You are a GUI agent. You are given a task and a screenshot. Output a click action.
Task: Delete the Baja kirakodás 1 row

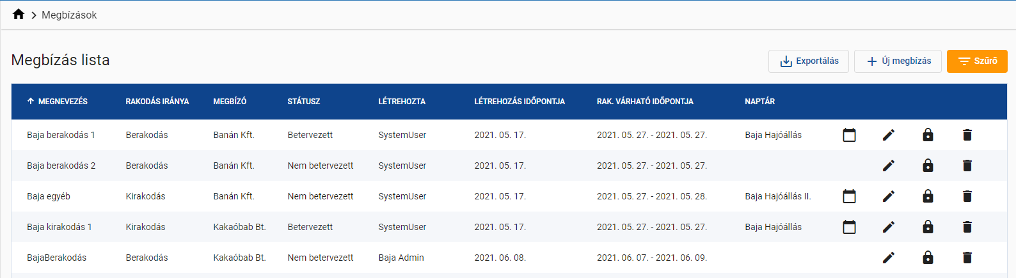tap(967, 227)
